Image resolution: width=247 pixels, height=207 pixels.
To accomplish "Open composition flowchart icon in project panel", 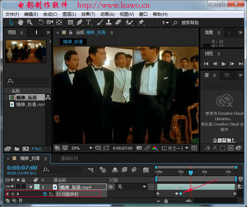I will click(48, 97).
